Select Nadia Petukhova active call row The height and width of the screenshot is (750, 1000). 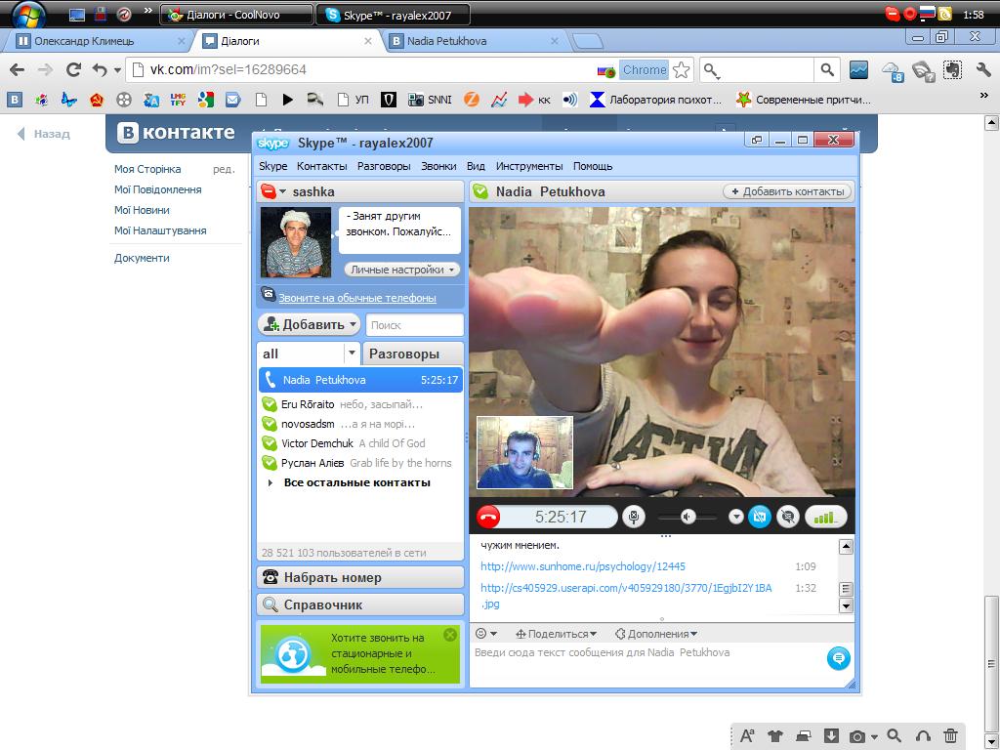[360, 380]
